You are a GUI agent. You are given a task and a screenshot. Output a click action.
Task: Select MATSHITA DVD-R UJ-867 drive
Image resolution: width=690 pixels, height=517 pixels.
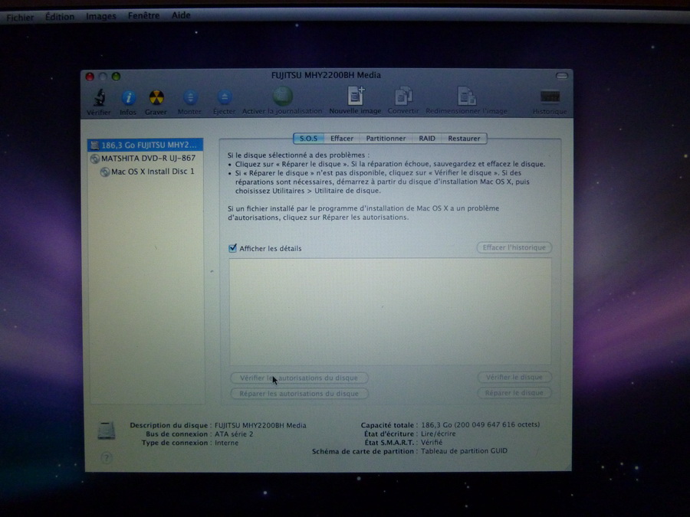(x=145, y=159)
